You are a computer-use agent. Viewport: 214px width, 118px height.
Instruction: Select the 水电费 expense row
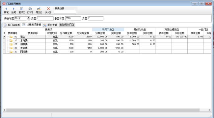(x=107, y=41)
